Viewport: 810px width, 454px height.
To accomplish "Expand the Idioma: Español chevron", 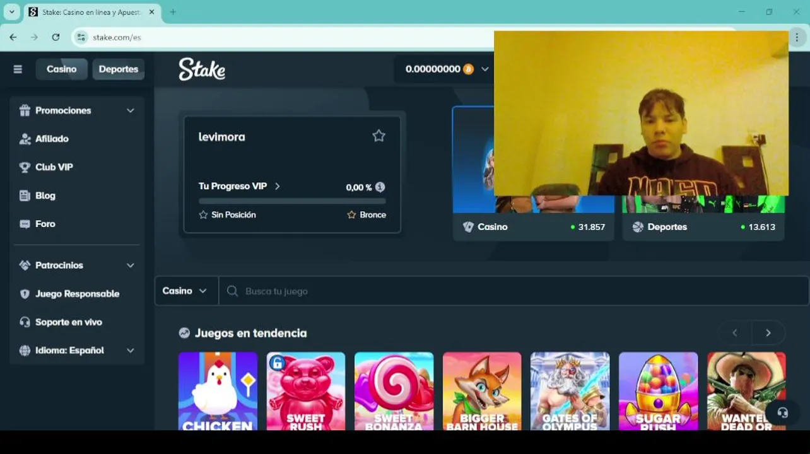I will 131,351.
